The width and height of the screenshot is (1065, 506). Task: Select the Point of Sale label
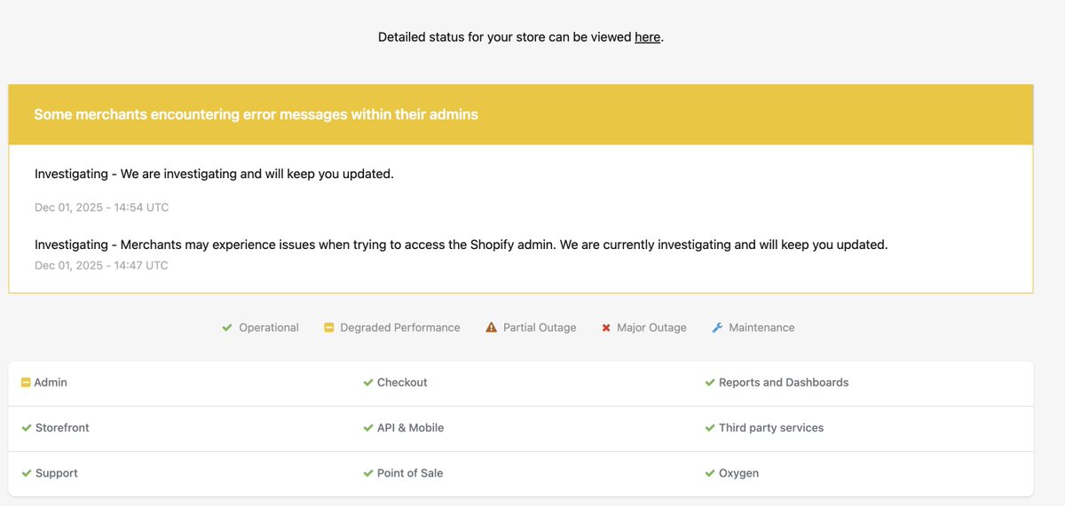coord(410,473)
